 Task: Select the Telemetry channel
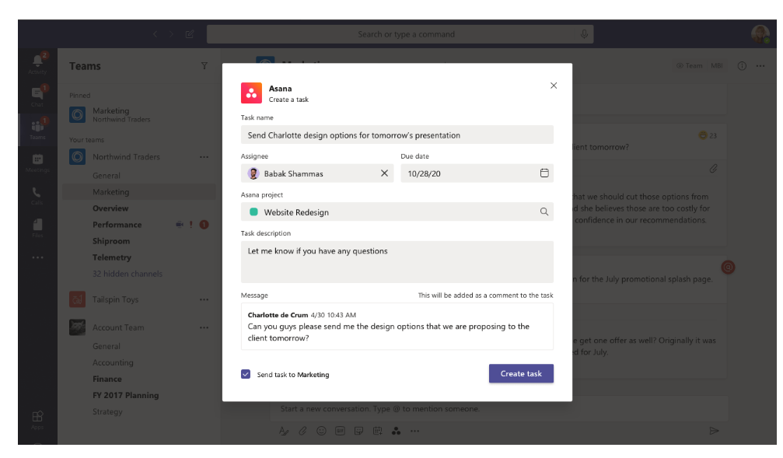tap(112, 257)
